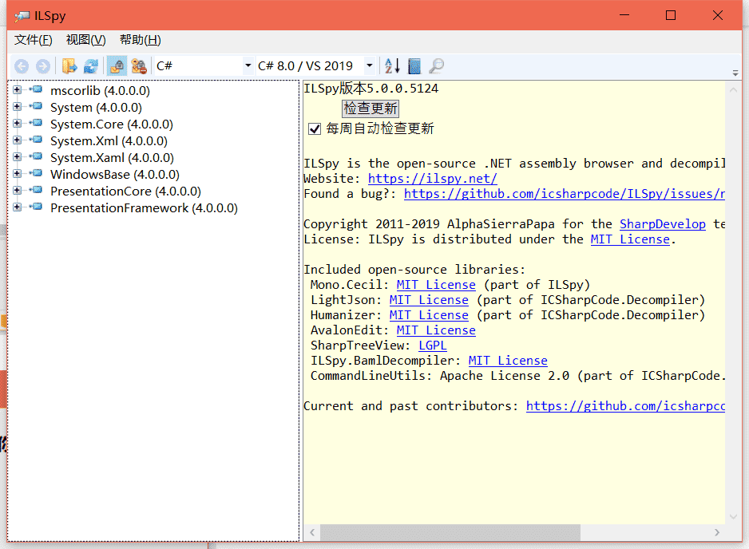
Task: Expand the System.Xml node
Action: point(18,140)
